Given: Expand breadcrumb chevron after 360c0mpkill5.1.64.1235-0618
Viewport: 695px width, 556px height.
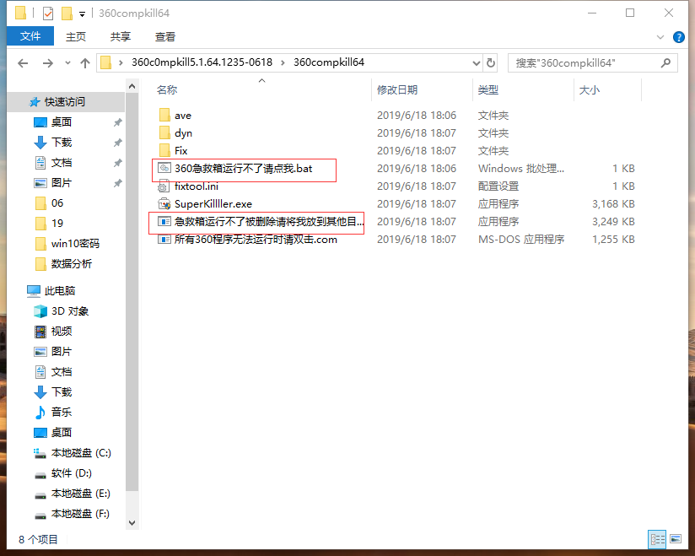Looking at the screenshot, I should (283, 63).
